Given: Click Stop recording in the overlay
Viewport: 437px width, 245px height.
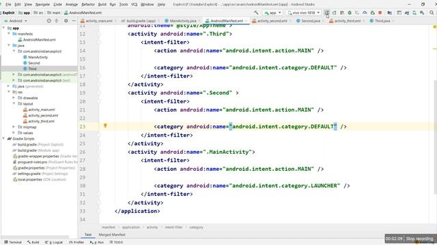Looking at the screenshot, I should pos(419,239).
